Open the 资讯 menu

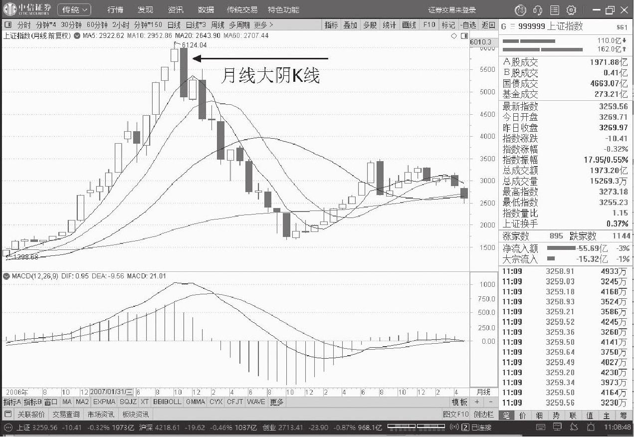(175, 10)
